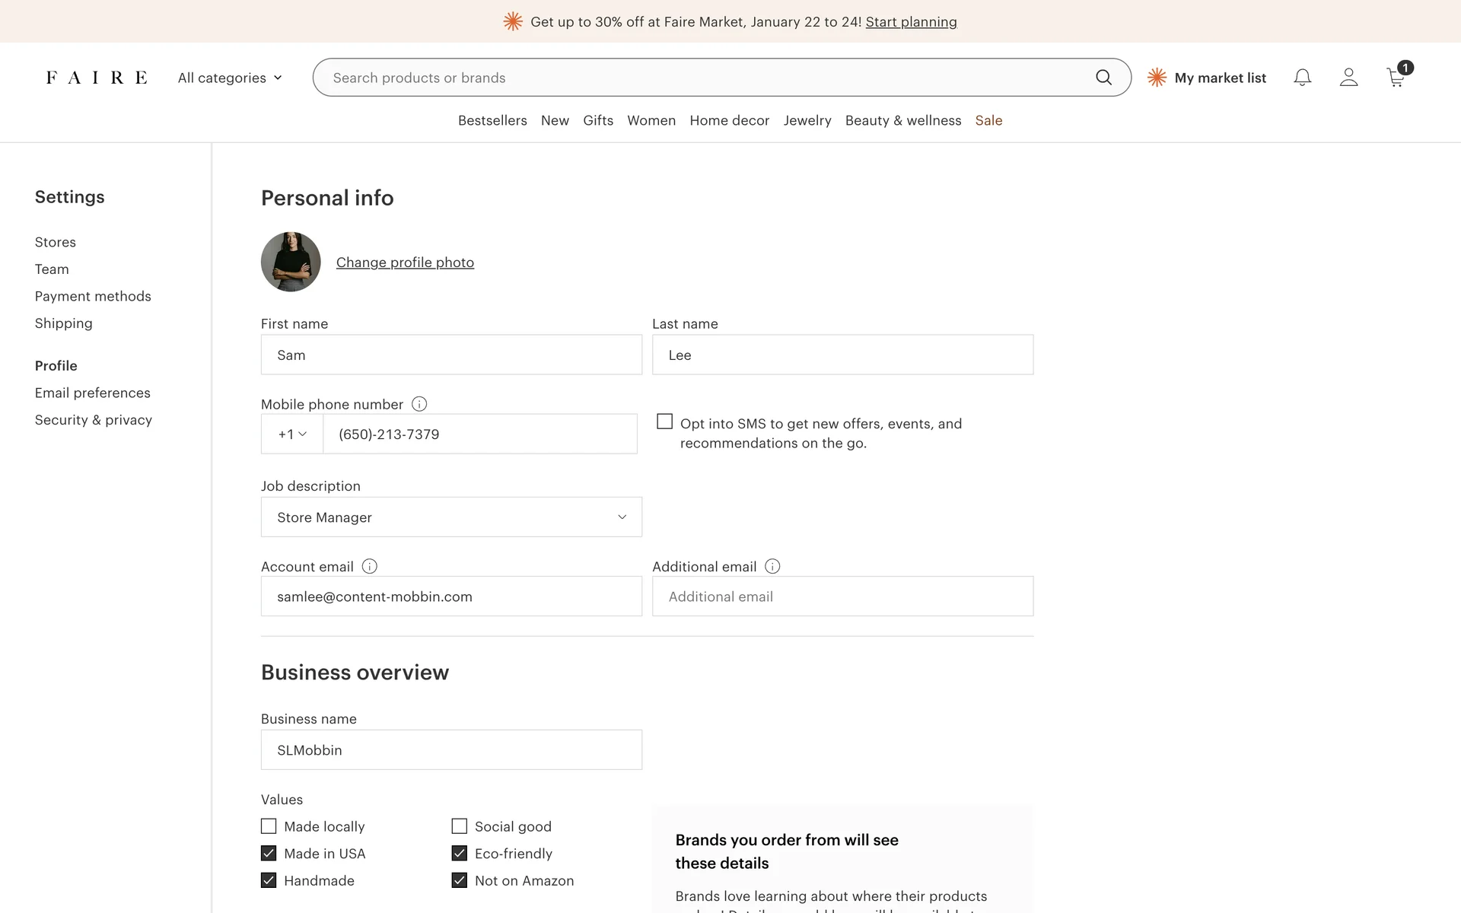The image size is (1461, 913).
Task: Click Additional email info icon
Action: [x=772, y=566]
